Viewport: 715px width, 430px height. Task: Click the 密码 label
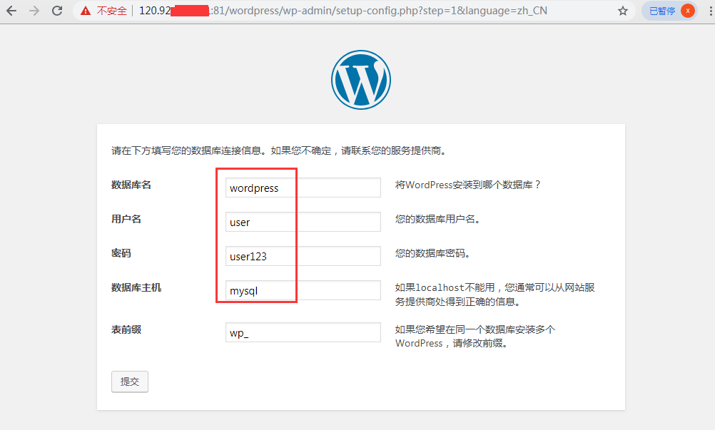121,253
